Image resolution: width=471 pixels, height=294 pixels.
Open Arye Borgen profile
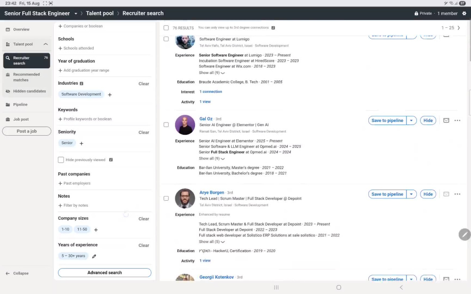[212, 192]
